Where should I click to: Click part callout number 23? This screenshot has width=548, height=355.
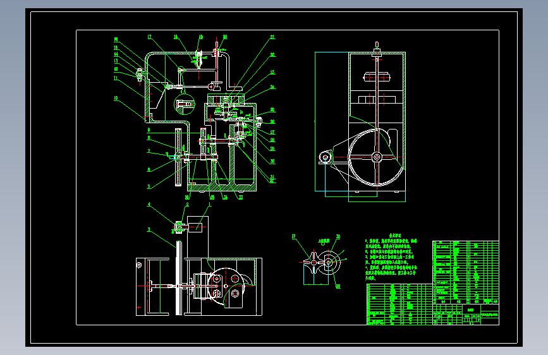[272, 73]
